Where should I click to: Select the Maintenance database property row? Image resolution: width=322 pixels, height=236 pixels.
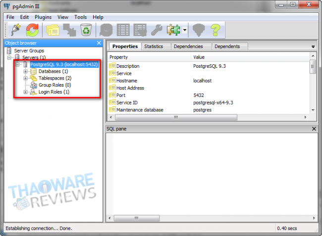point(209,110)
